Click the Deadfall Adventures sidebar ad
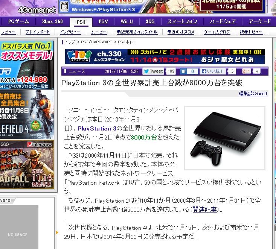The height and width of the screenshot is (249, 276). pos(27,164)
